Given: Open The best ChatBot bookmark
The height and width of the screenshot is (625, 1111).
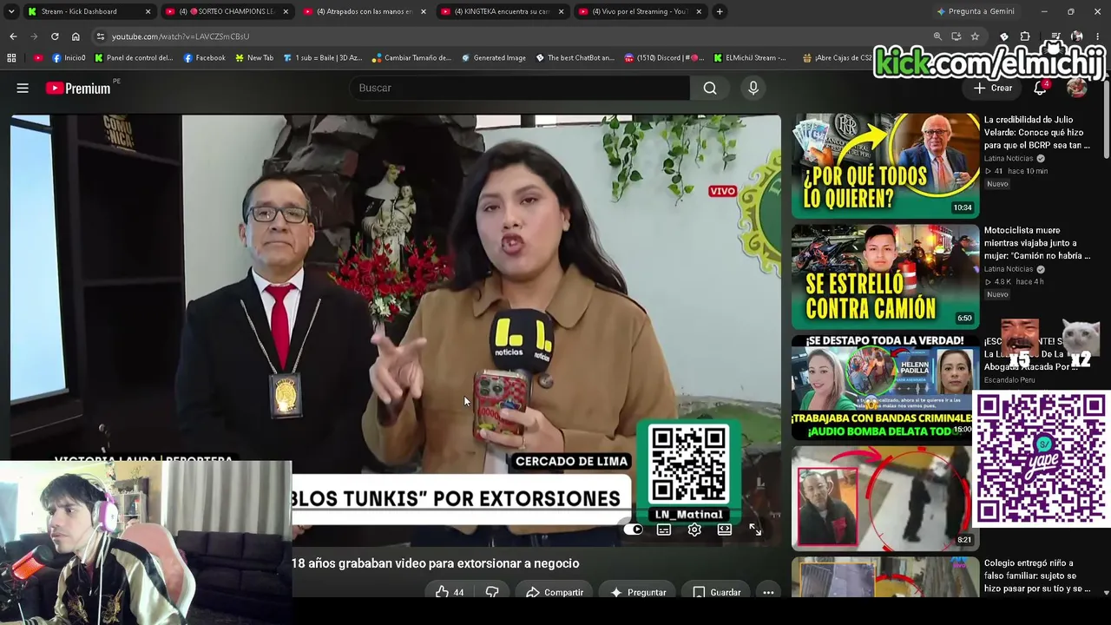Looking at the screenshot, I should click(575, 58).
